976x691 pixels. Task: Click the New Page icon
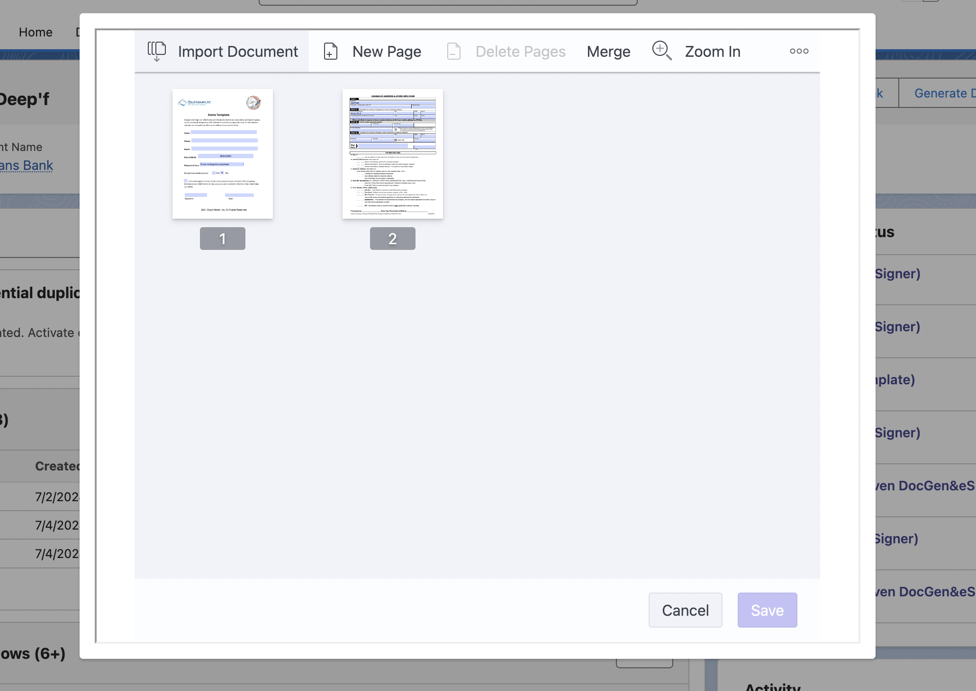pyautogui.click(x=330, y=51)
